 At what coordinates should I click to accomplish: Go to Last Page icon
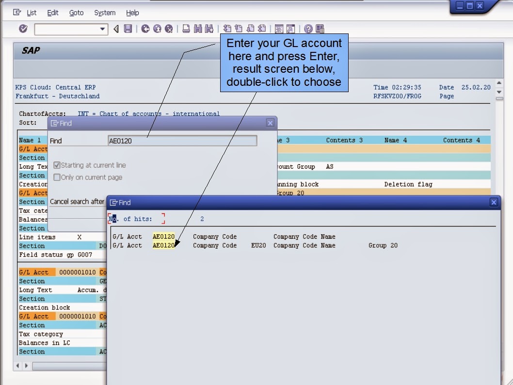point(262,29)
